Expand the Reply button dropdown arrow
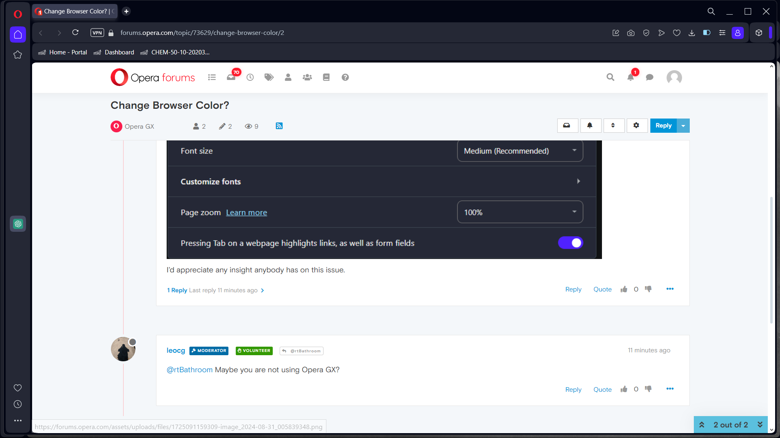Screen dimensions: 780x438 683,126
